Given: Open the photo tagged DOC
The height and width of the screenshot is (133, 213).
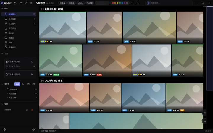Looking at the screenshot, I should click(x=185, y=98).
